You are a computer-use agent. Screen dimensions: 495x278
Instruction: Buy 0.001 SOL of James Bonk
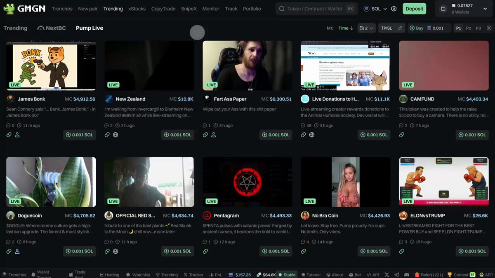(80, 135)
